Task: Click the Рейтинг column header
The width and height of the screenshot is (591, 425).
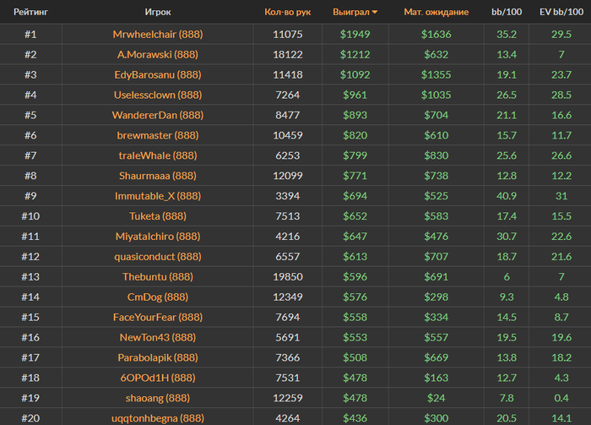Action: (31, 12)
